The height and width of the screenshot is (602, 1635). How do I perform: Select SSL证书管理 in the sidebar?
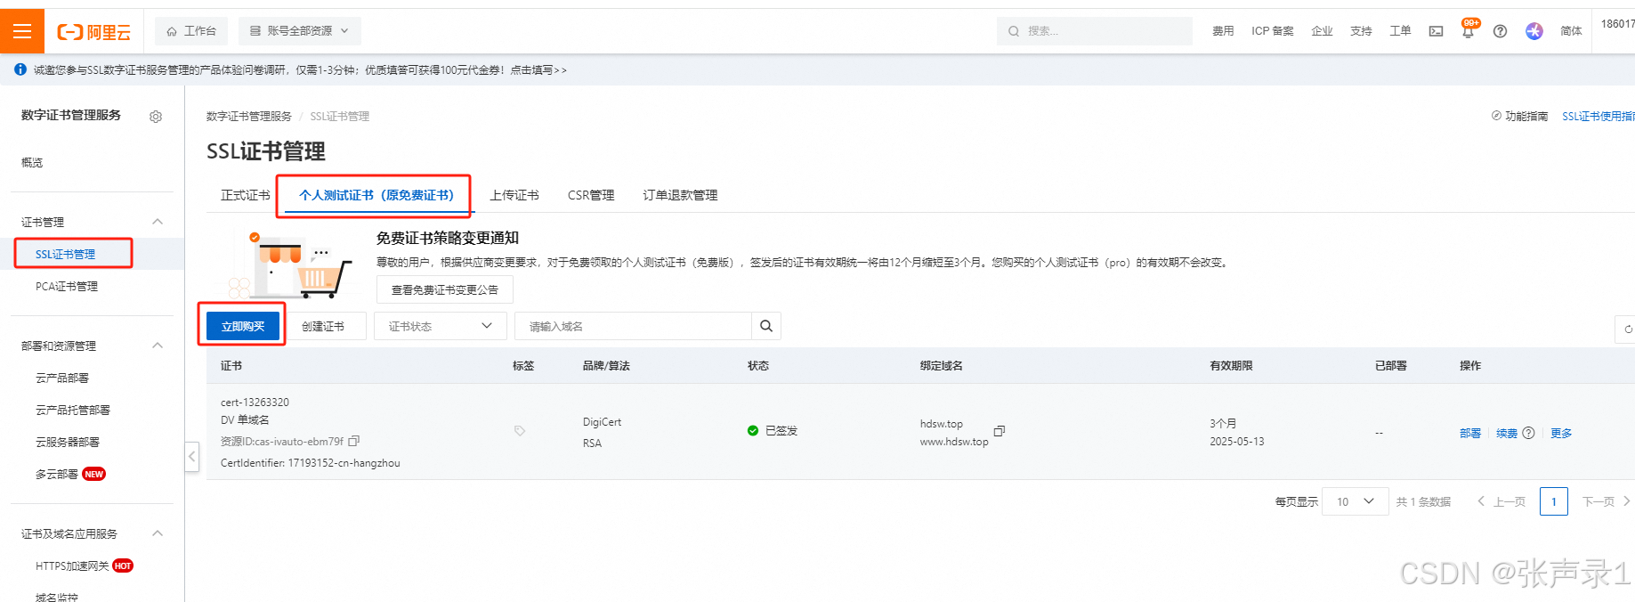click(65, 254)
